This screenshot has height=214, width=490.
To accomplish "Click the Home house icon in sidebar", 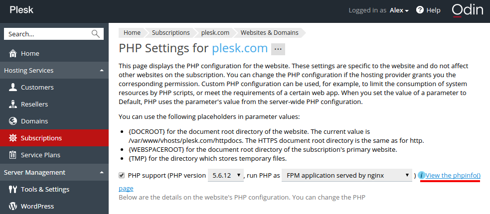I will pyautogui.click(x=13, y=53).
